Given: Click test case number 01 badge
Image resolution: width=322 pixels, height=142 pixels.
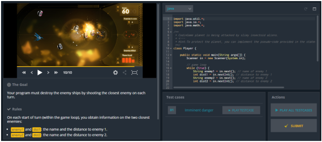Looking at the screenshot, I should (x=172, y=110).
